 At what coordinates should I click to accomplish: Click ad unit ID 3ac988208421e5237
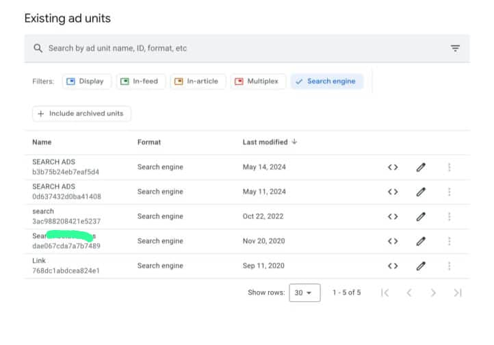coord(66,221)
